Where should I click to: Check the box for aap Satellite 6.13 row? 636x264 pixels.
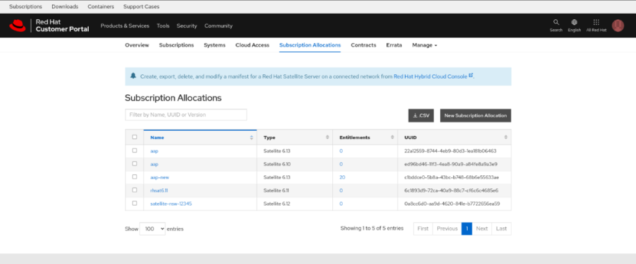[x=135, y=150]
